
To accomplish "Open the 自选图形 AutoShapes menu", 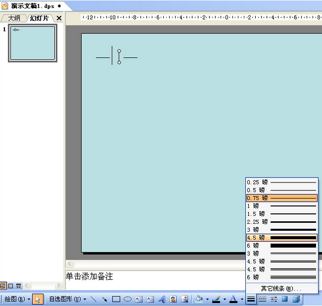I will point(68,299).
